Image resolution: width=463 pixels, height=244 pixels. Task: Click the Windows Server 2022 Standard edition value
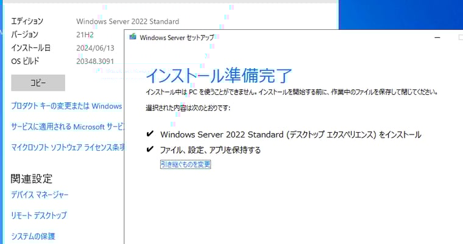(127, 21)
